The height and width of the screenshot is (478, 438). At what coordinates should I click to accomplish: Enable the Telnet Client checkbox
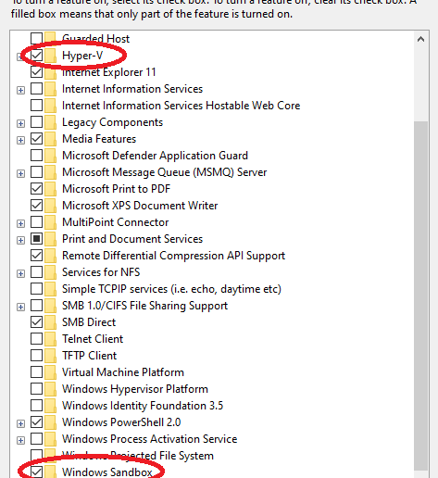coord(36,339)
